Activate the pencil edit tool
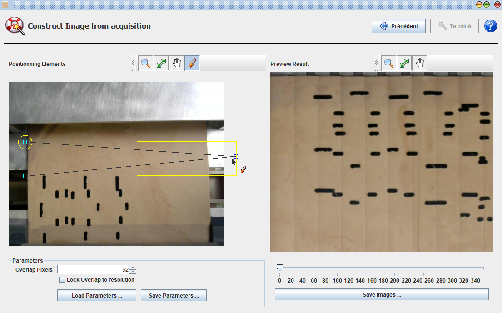502x313 pixels. pyautogui.click(x=192, y=64)
